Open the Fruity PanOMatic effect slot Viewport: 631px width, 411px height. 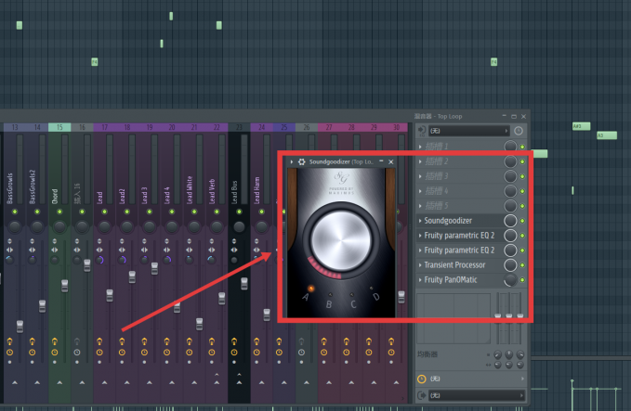click(x=460, y=280)
